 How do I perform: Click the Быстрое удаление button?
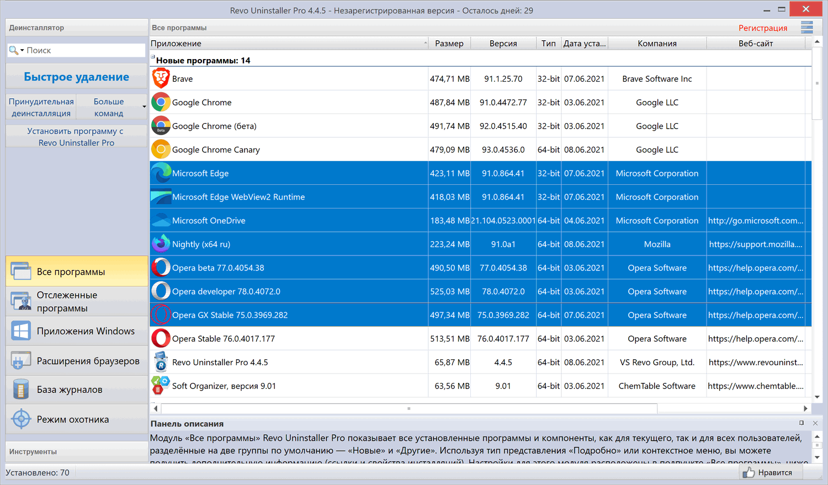tap(77, 77)
